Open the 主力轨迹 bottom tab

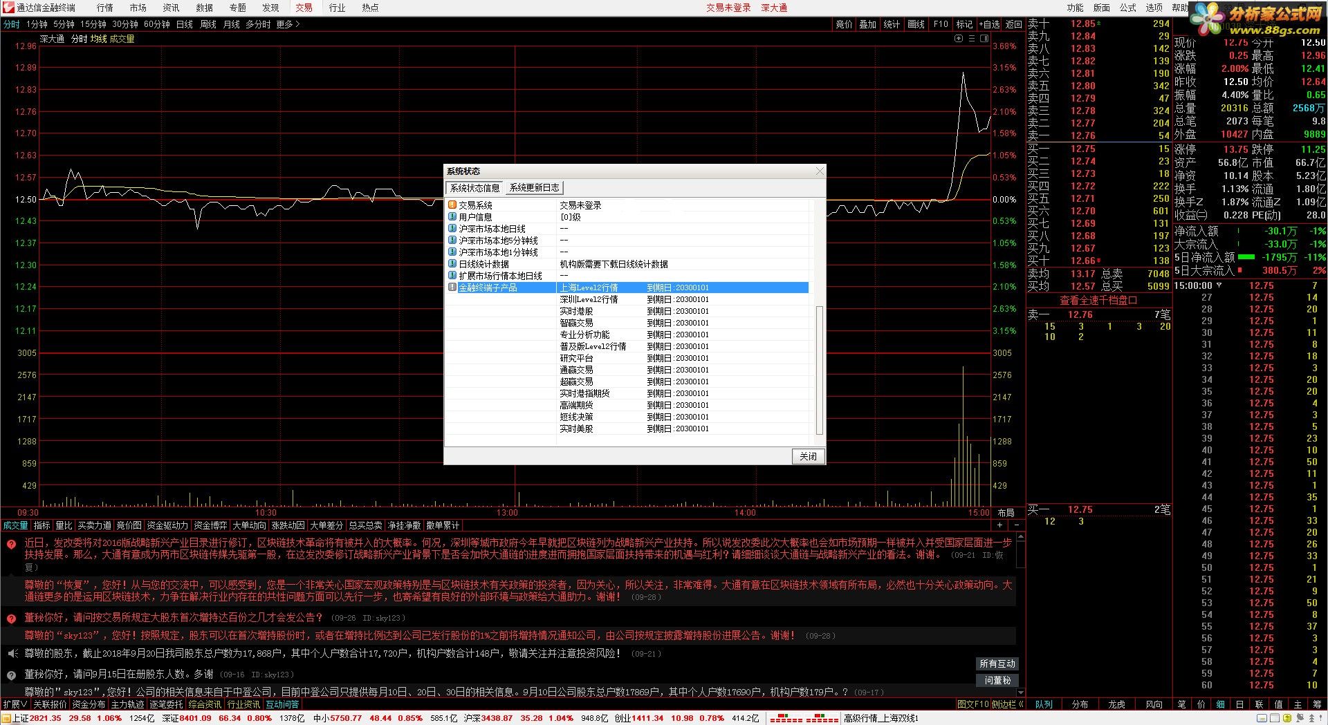click(127, 704)
